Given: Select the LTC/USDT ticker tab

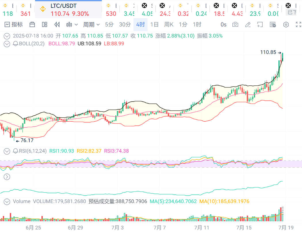Looking at the screenshot, I should (68, 9).
